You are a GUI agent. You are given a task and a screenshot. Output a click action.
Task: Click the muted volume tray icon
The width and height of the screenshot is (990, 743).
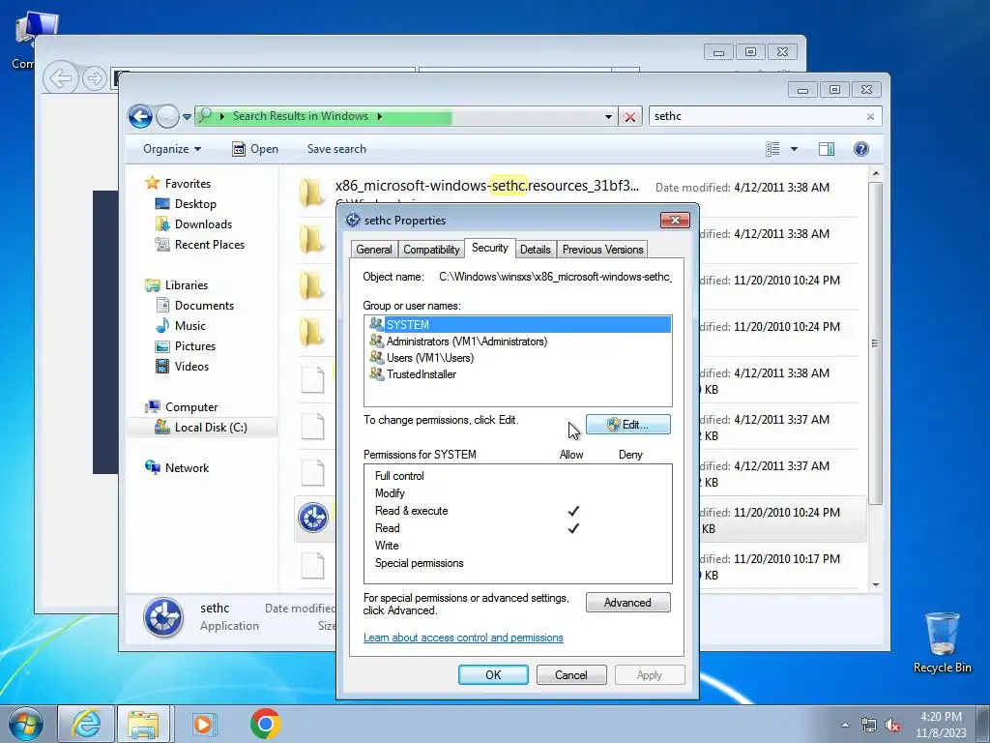[x=892, y=725]
